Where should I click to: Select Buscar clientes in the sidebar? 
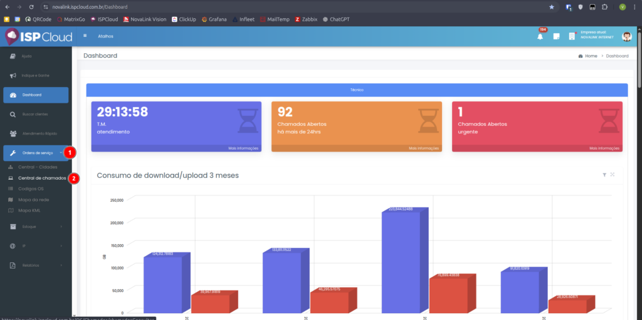coord(36,115)
